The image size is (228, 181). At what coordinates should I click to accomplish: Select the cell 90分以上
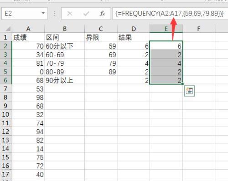coord(65,80)
